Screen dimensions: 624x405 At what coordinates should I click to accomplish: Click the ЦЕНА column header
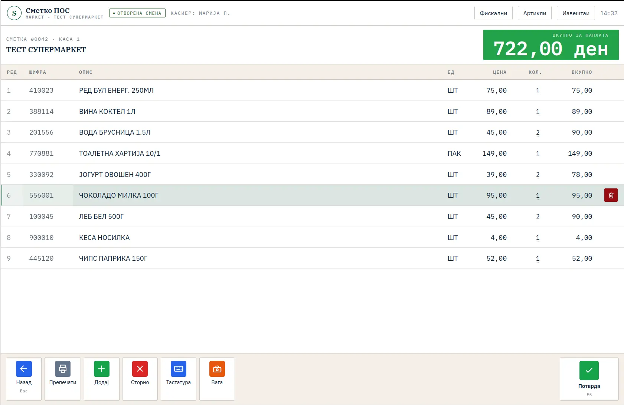500,72
